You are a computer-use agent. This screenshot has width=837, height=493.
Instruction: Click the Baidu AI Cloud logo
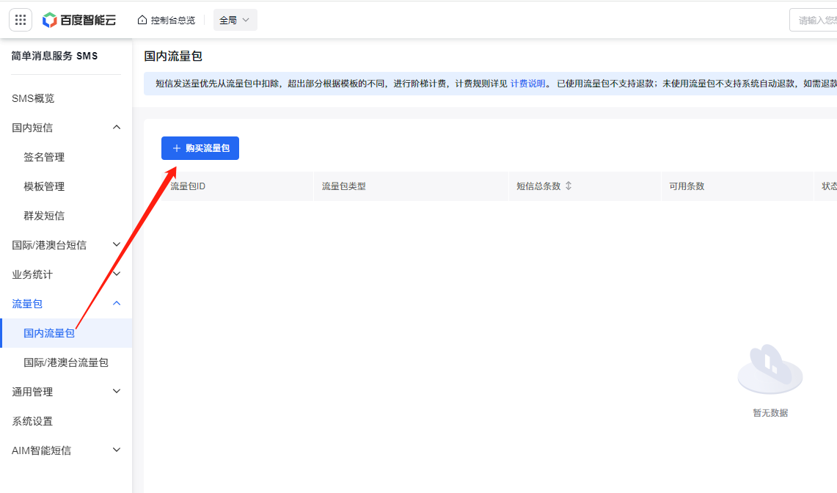point(79,20)
